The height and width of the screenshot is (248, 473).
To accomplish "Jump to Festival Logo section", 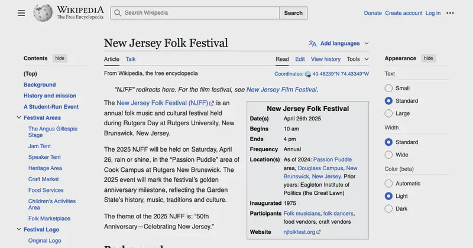I will (x=41, y=229).
